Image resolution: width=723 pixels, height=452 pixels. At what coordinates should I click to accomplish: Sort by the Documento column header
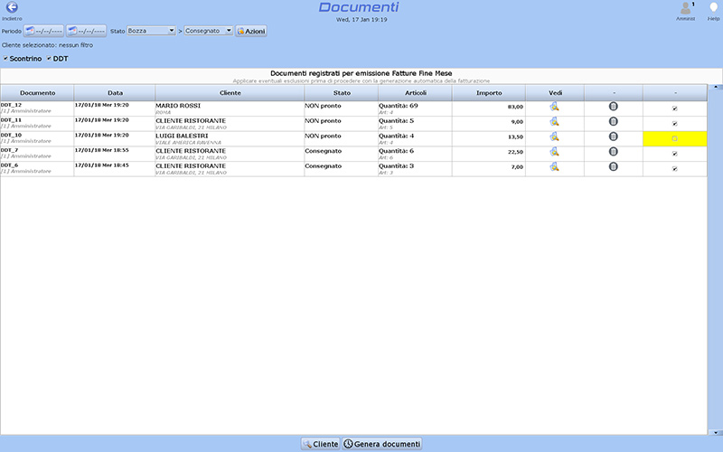click(37, 93)
